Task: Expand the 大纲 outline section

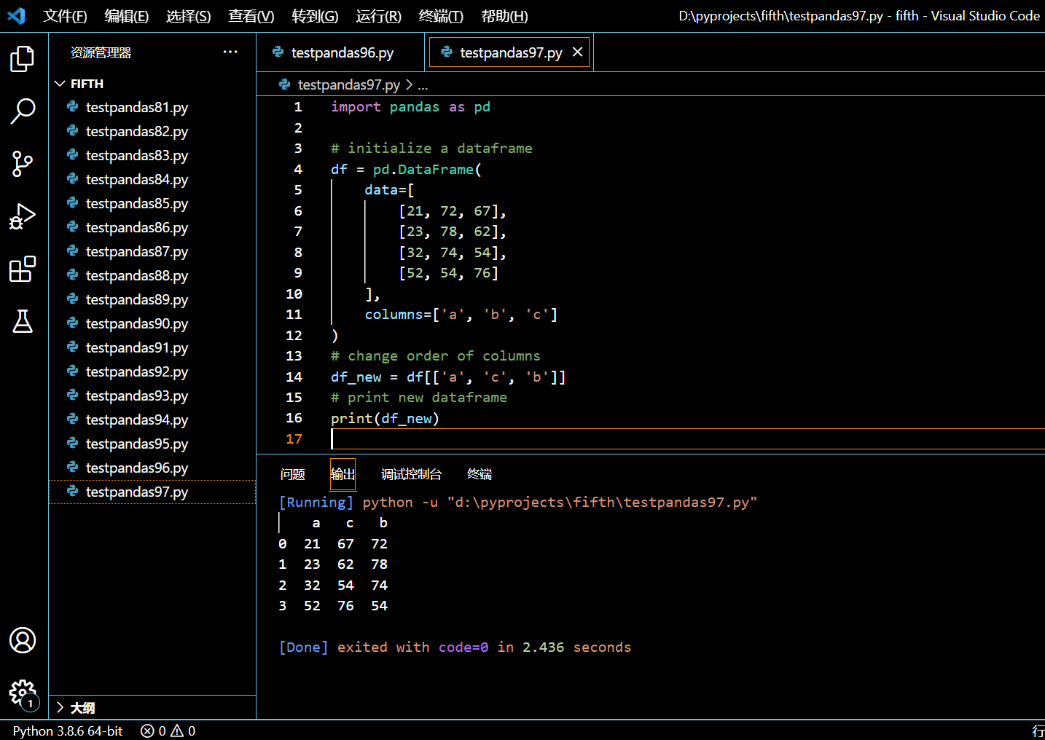Action: point(60,707)
